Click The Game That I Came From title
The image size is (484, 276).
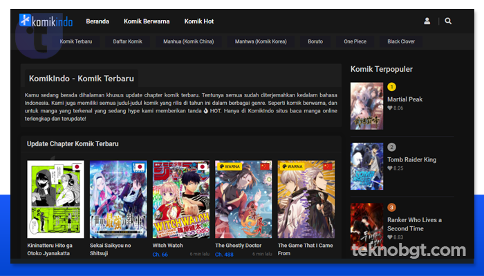[x=306, y=249]
